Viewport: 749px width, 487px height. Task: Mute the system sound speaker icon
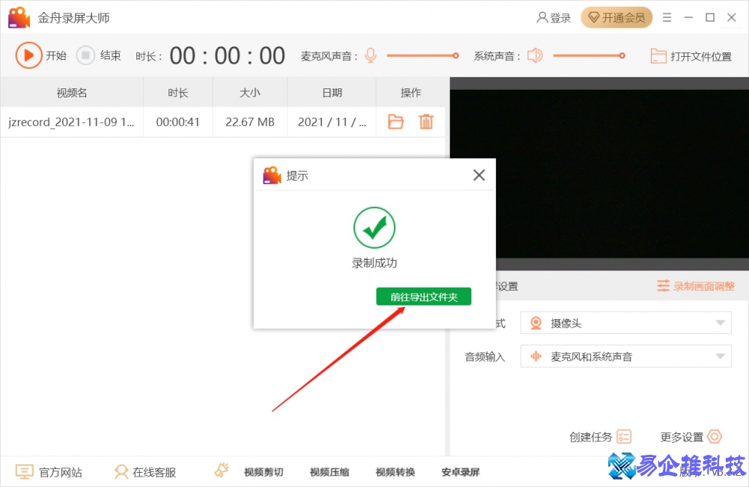(535, 55)
